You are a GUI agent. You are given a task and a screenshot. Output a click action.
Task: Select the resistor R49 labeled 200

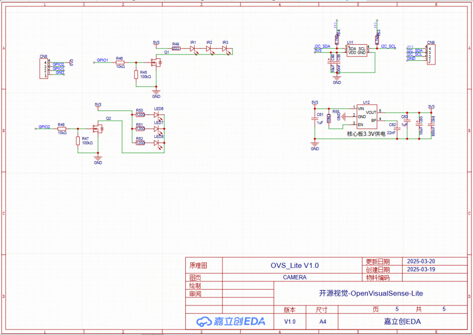pos(177,49)
